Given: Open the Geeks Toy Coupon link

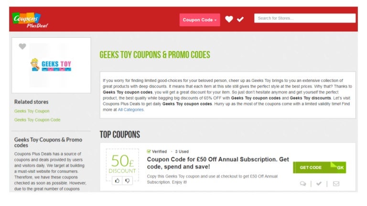Looking at the screenshot, I should click(32, 111).
